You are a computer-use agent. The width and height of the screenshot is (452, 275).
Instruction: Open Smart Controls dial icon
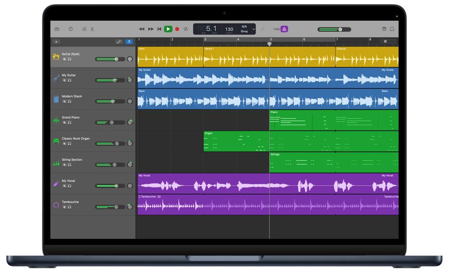click(84, 29)
